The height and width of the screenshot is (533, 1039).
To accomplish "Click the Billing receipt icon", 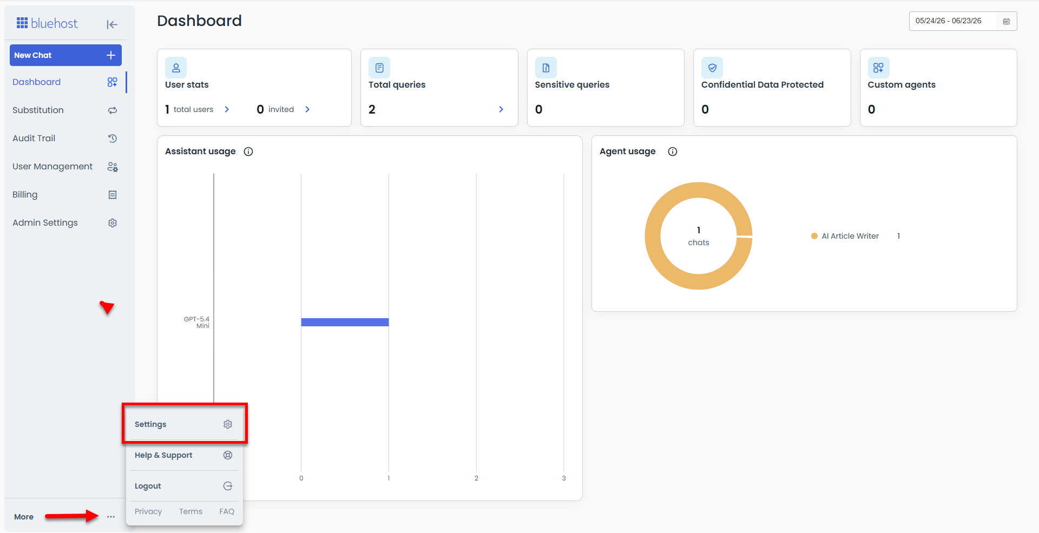I will (x=112, y=195).
